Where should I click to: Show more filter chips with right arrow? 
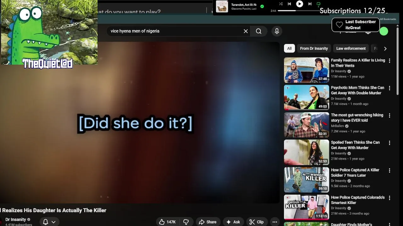pyautogui.click(x=385, y=48)
